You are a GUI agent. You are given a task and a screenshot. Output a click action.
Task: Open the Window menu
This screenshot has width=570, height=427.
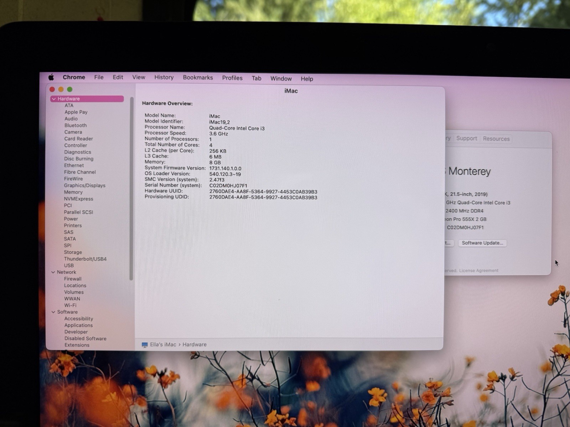281,79
